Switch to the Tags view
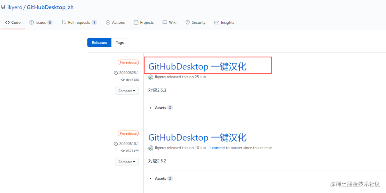The height and width of the screenshot is (193, 386). (120, 43)
